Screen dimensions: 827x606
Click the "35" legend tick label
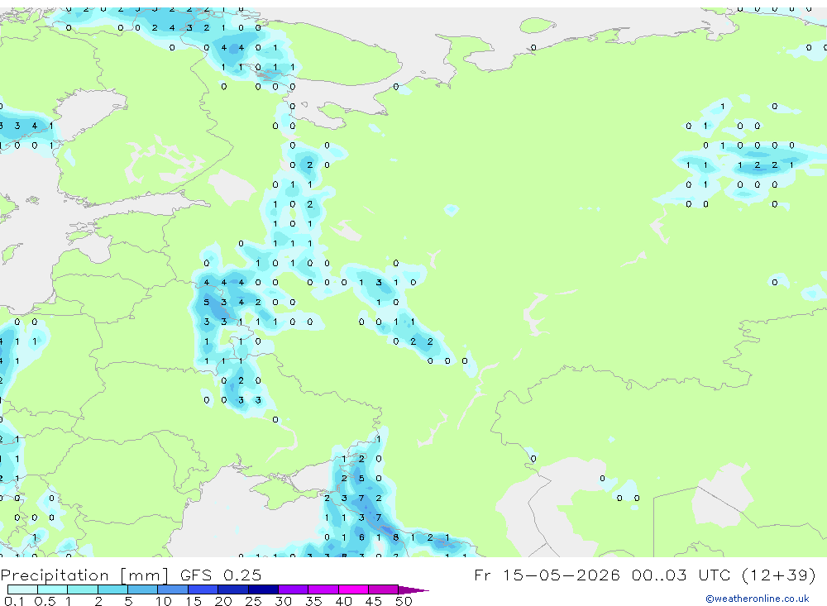point(313,601)
